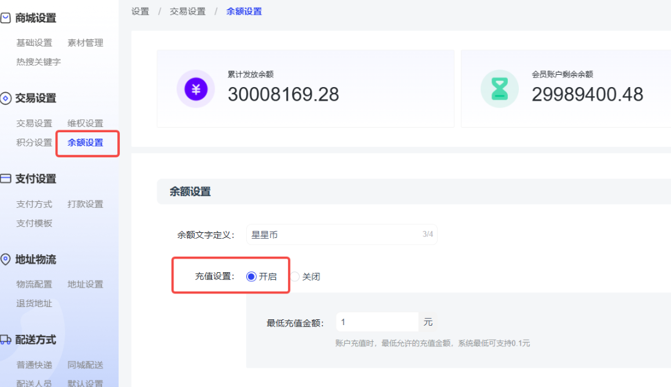Click the 配送方式 truck icon
671x387 pixels.
(x=6, y=339)
